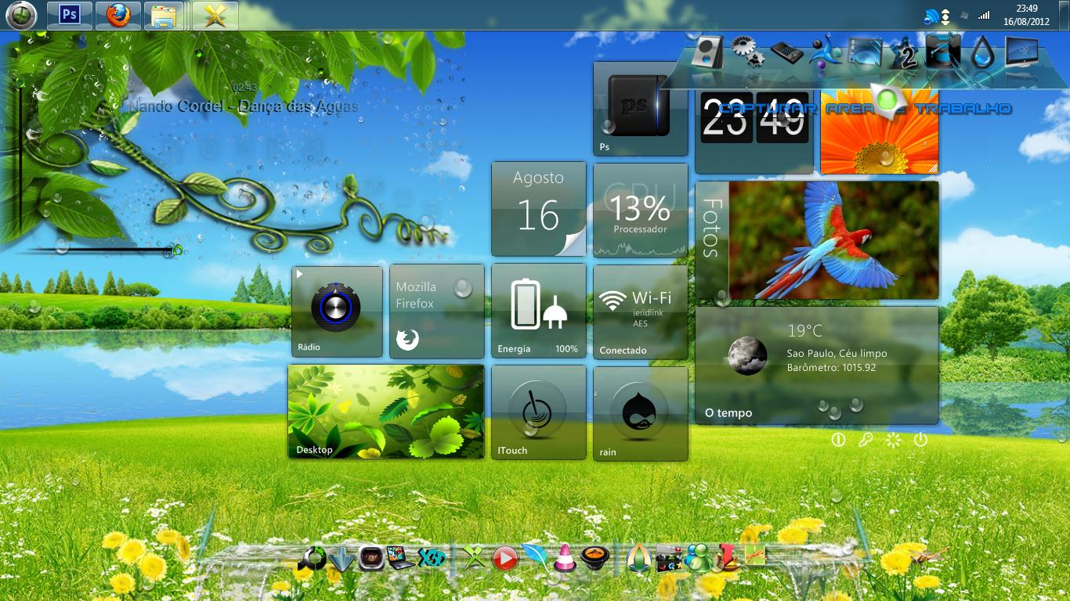Open the rain Drupal-icon tile

[x=640, y=414]
